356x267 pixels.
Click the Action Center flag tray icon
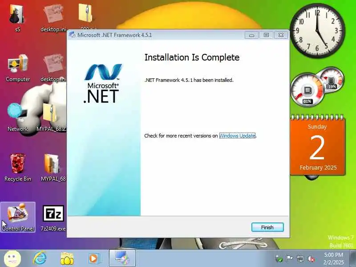click(289, 259)
